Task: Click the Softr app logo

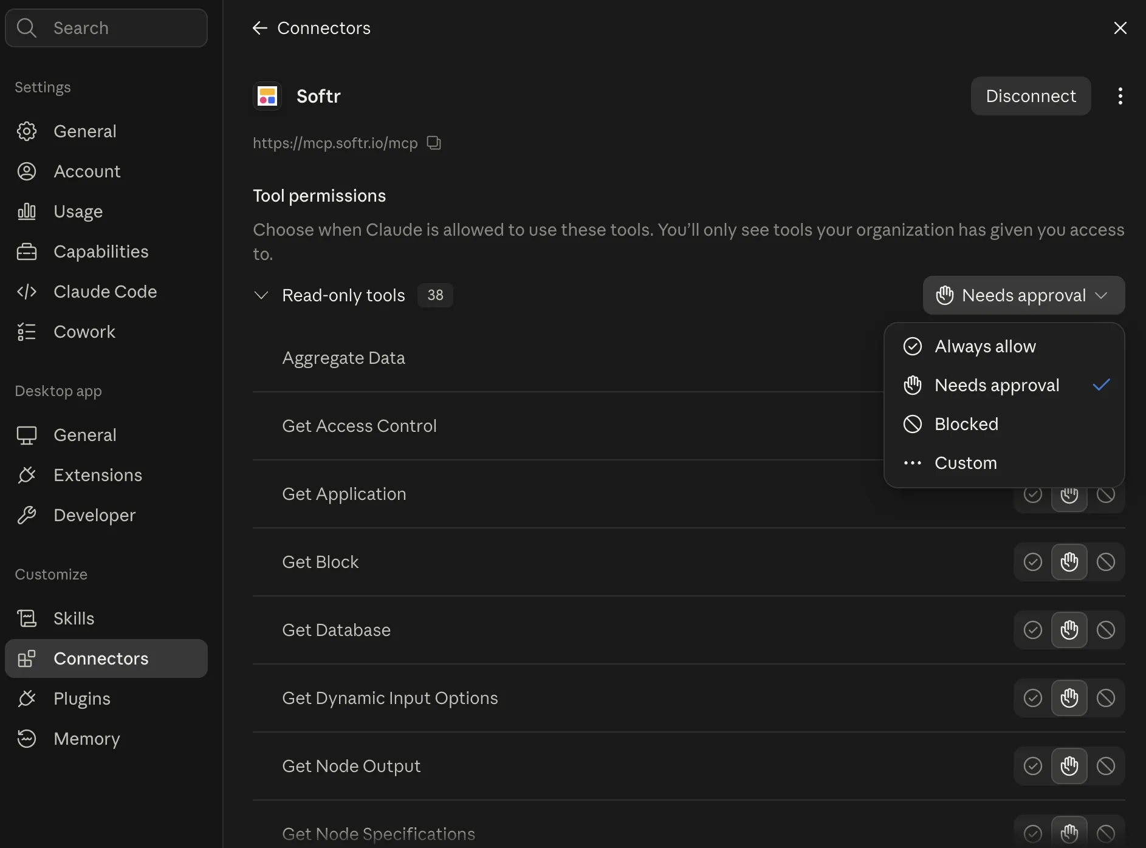Action: point(267,96)
